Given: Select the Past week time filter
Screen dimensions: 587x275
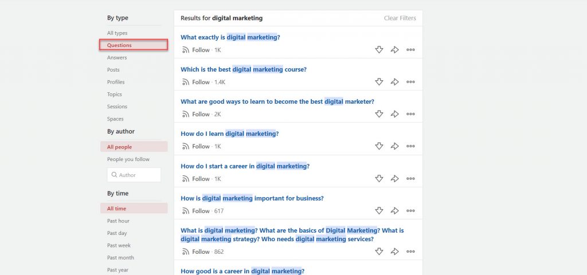Looking at the screenshot, I should point(118,245).
